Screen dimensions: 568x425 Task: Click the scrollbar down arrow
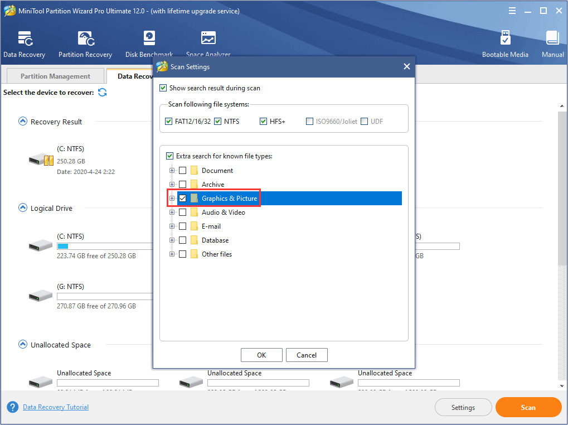(x=562, y=386)
